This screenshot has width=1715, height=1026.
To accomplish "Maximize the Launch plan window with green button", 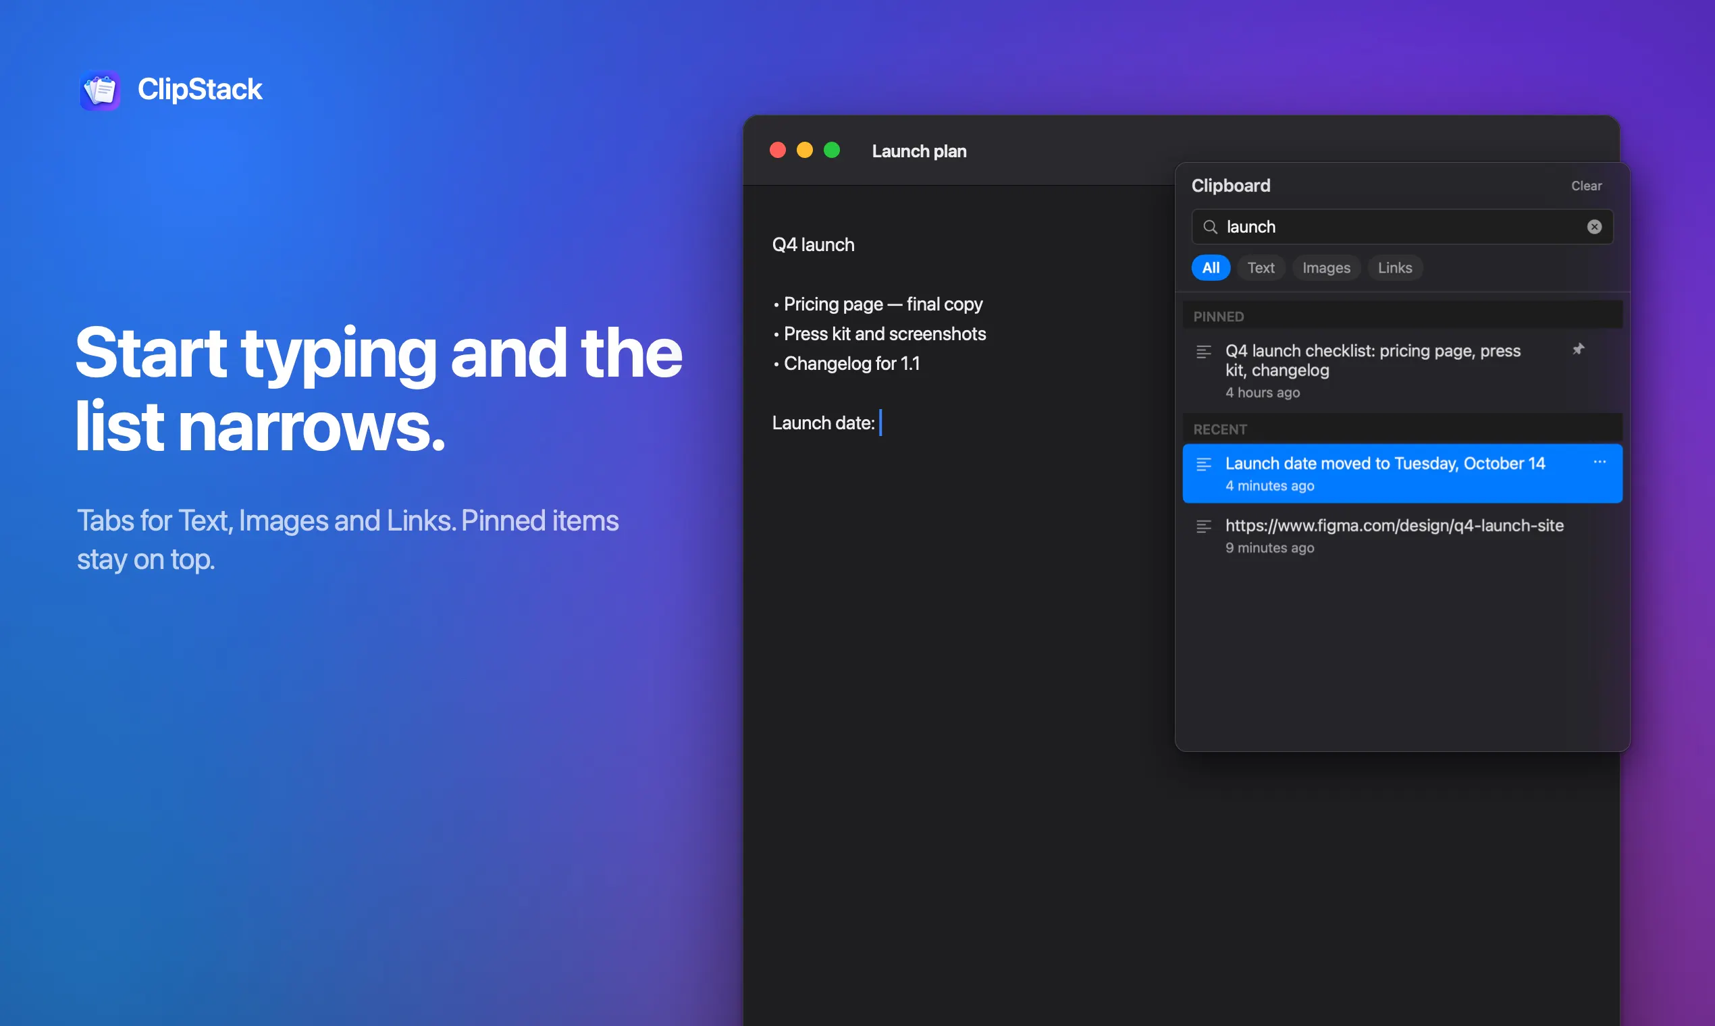I will click(x=832, y=151).
